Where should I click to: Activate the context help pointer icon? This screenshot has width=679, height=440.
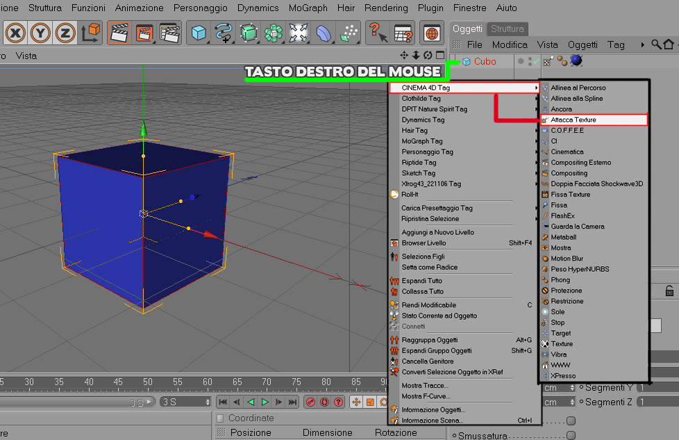378,33
